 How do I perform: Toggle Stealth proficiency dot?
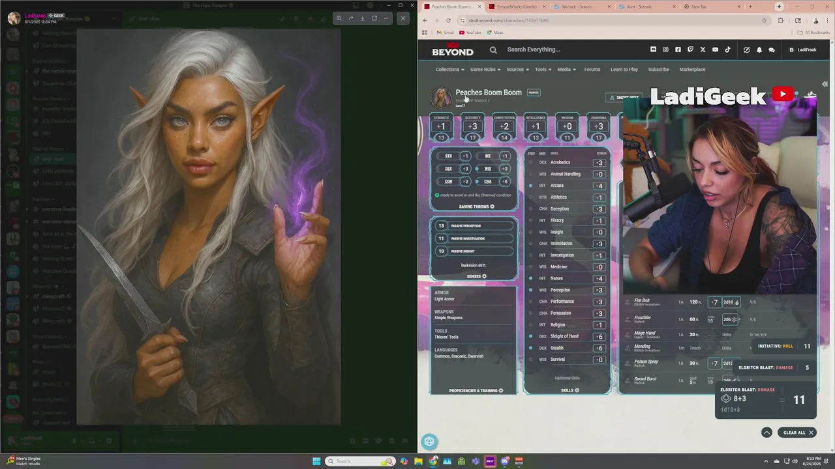click(530, 348)
